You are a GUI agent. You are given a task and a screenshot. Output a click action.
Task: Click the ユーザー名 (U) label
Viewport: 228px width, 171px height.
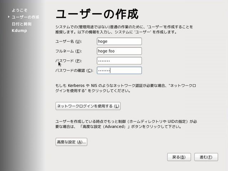[68, 41]
